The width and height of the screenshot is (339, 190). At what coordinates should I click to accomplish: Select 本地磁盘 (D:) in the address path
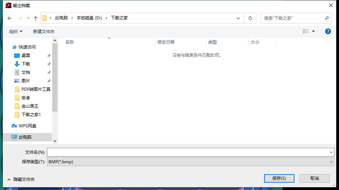[89, 18]
